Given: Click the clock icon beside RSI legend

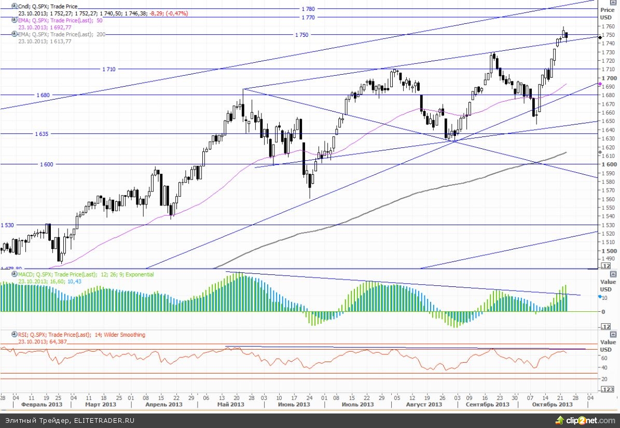Looking at the screenshot, I should pos(14,334).
